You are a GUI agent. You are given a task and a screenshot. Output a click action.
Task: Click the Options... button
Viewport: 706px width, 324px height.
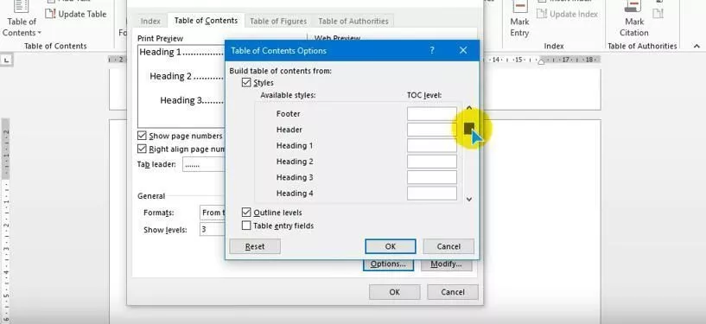388,264
